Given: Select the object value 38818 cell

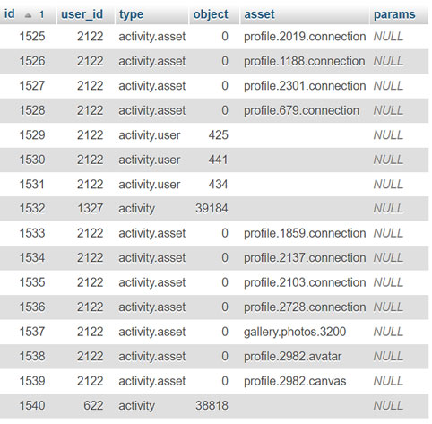Looking at the screenshot, I should (x=212, y=406).
